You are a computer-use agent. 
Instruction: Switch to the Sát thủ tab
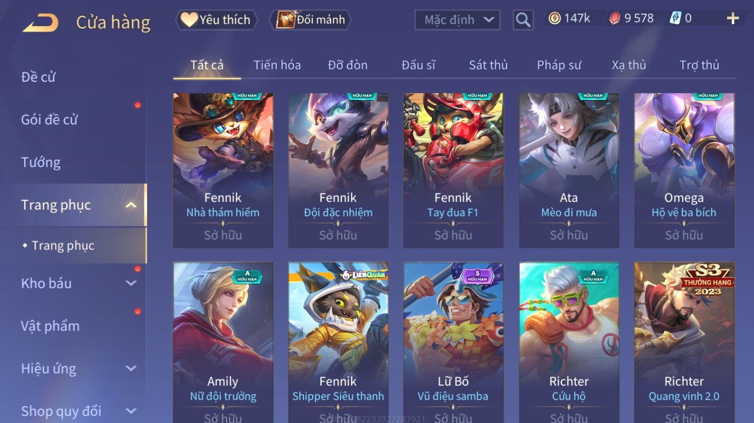click(x=488, y=65)
